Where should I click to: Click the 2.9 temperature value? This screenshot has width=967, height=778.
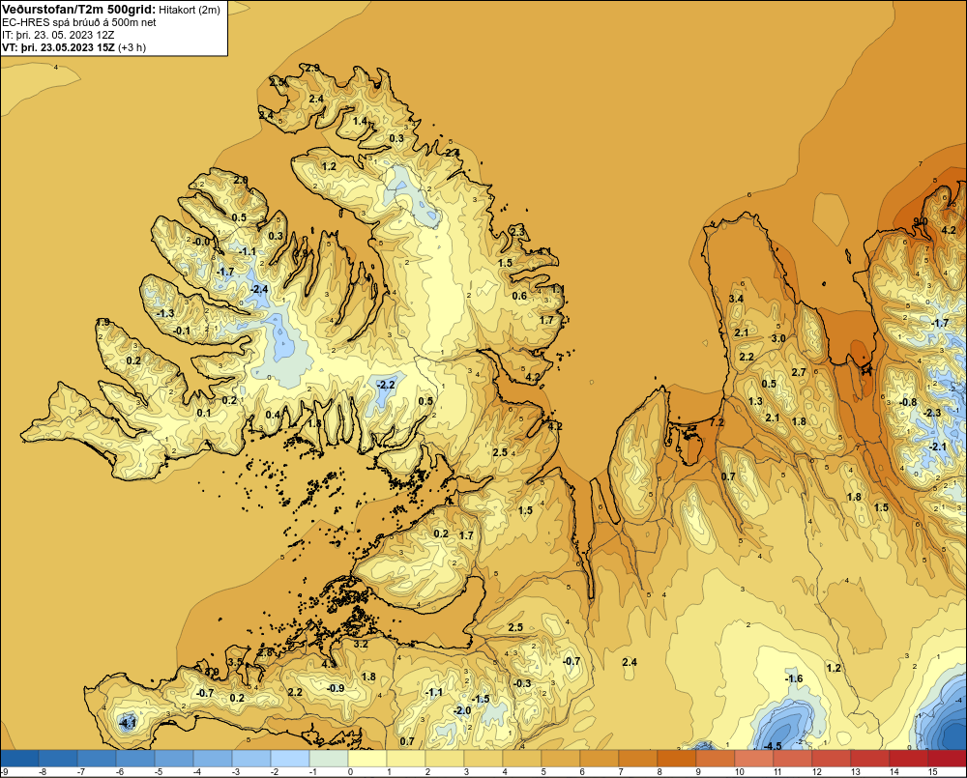tap(312, 68)
